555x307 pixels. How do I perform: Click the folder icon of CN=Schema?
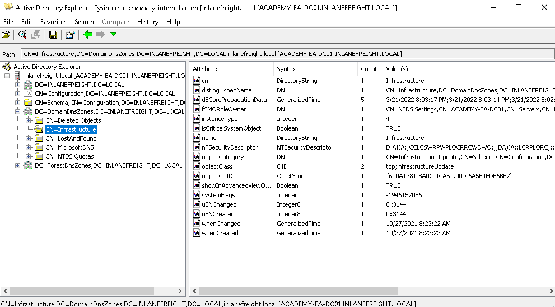coord(29,103)
